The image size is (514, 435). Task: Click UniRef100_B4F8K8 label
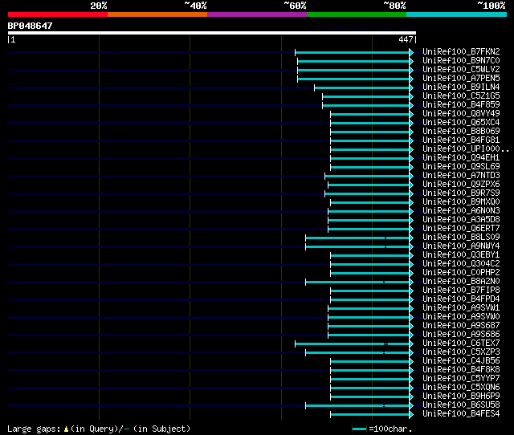coord(461,370)
